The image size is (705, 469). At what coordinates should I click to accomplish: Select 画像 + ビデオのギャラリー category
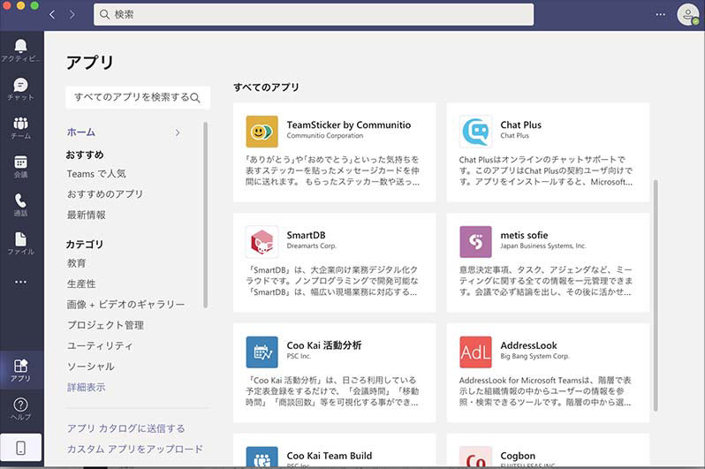point(125,305)
